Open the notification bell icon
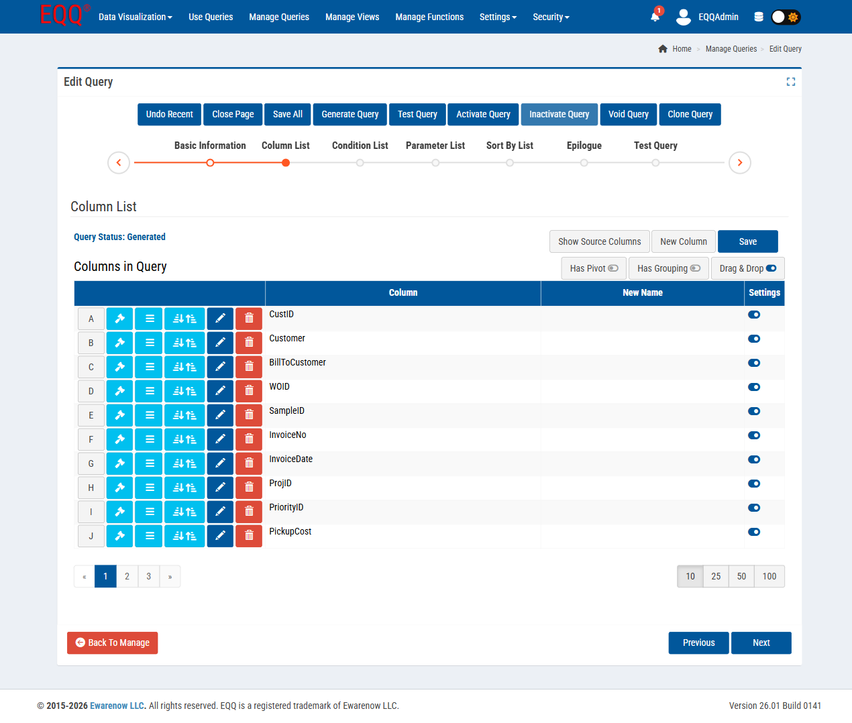852x723 pixels. click(x=655, y=17)
